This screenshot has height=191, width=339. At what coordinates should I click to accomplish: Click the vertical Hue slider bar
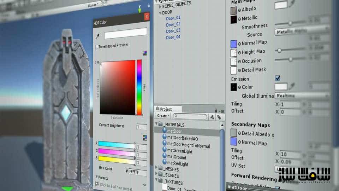coord(139,87)
